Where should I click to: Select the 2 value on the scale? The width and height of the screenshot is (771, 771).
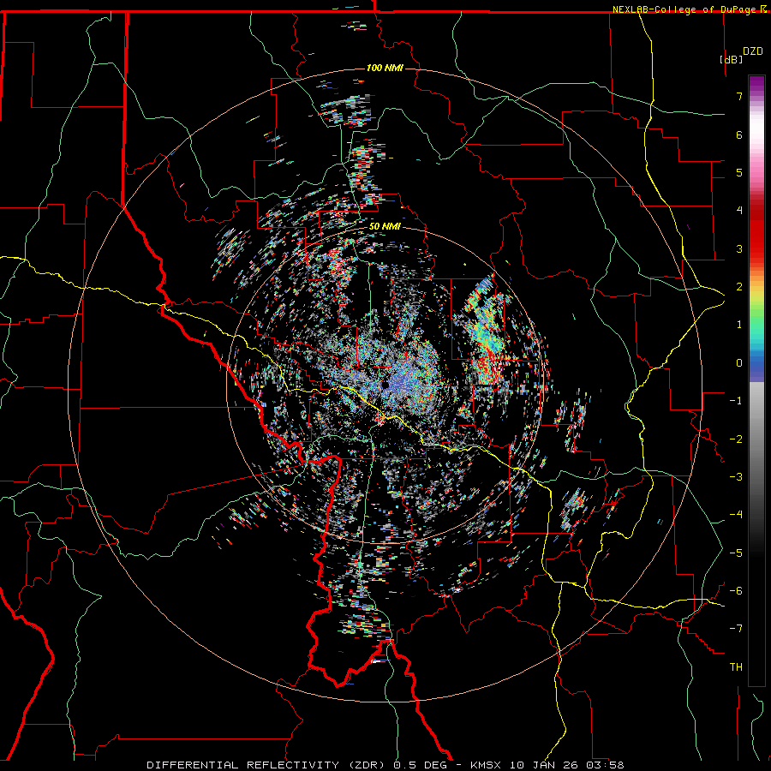click(739, 286)
